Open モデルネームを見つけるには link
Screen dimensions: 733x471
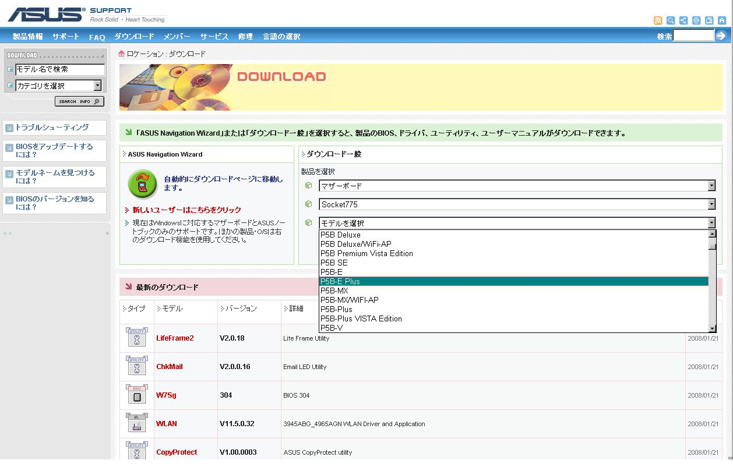[x=55, y=176]
